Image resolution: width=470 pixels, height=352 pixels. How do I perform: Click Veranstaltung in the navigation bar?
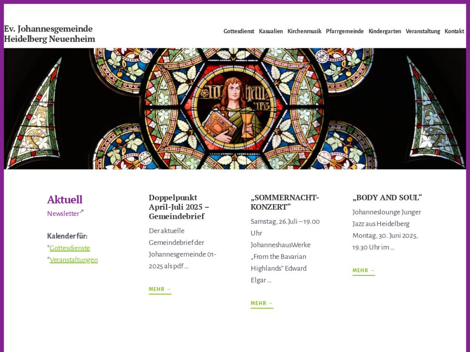(x=423, y=31)
